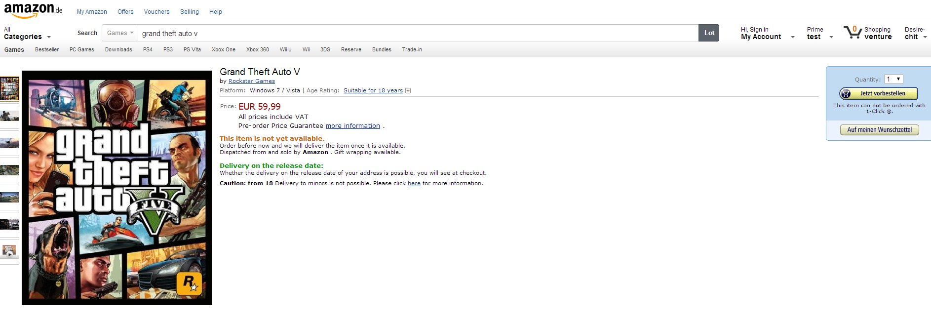Open the Games search category dropdown
This screenshot has height=322, width=931.
(x=120, y=33)
